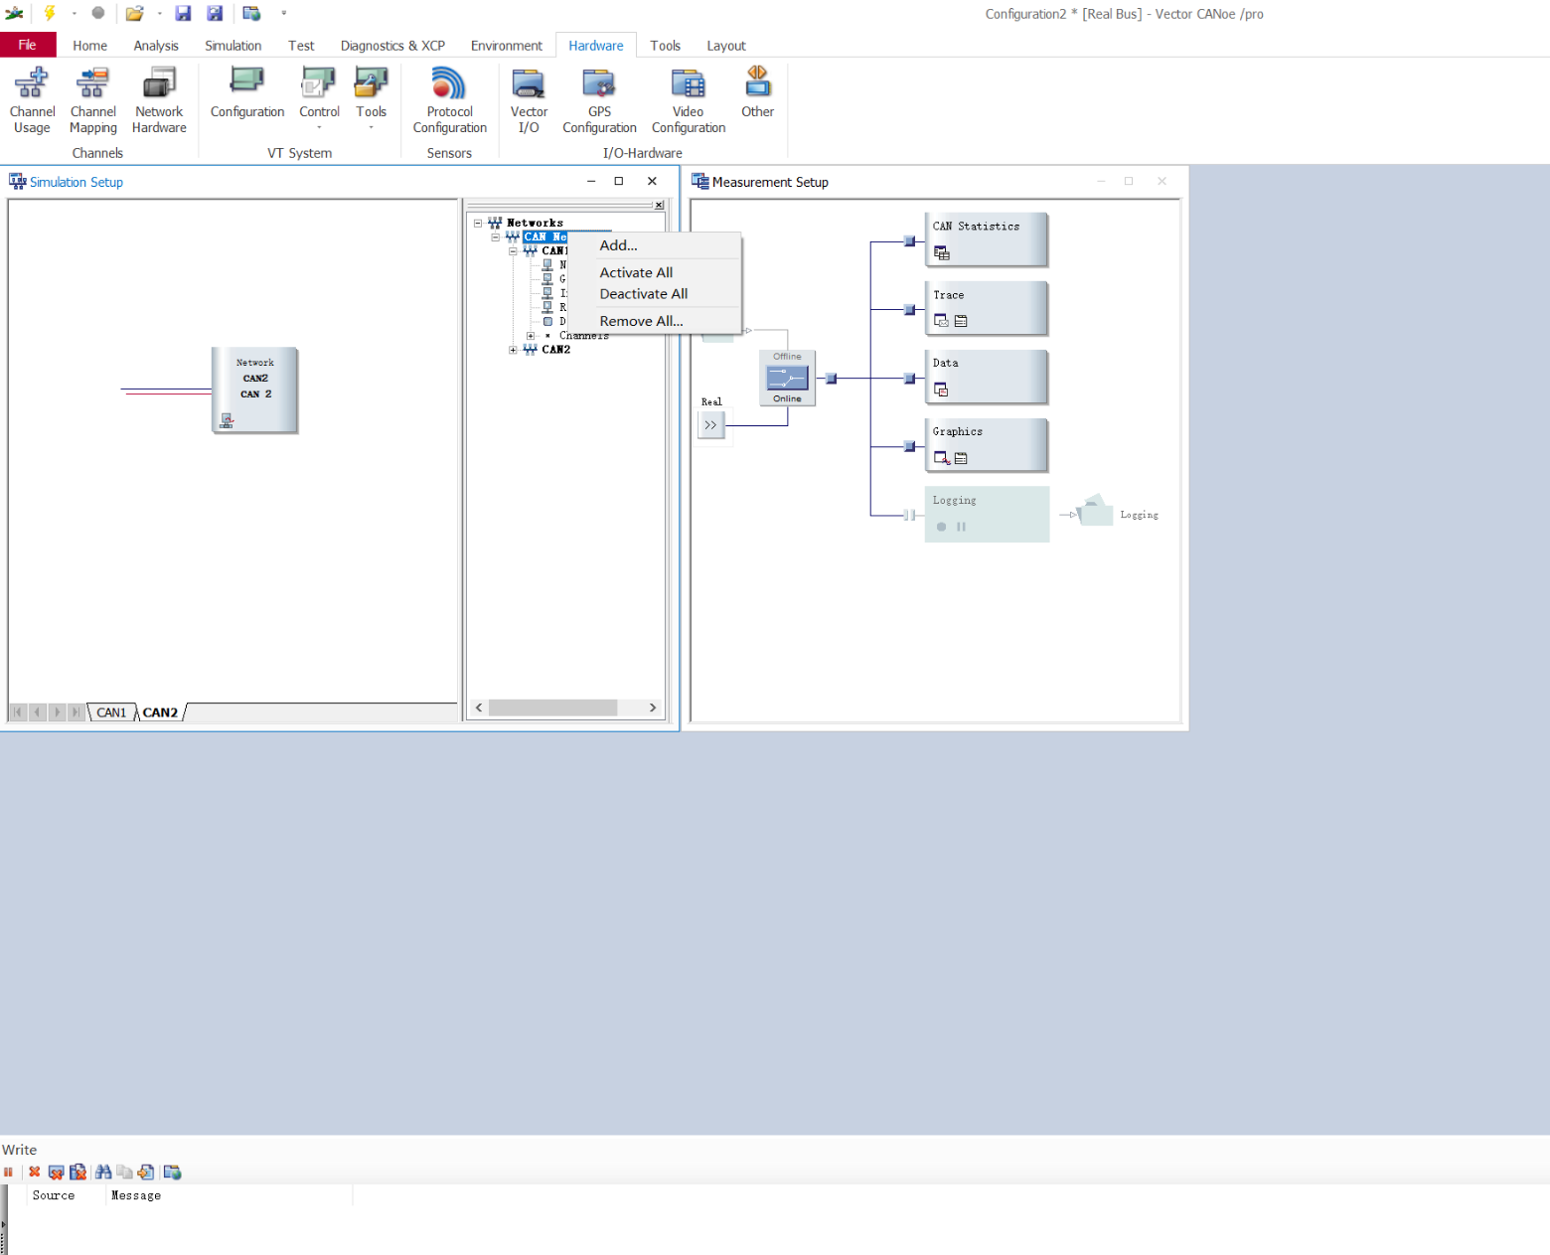This screenshot has width=1550, height=1255.
Task: Select the CAN1 sheet tab
Action: point(111,712)
